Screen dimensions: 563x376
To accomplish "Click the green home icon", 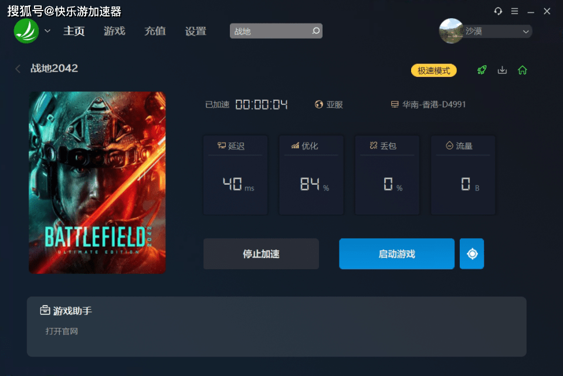I will (x=523, y=70).
